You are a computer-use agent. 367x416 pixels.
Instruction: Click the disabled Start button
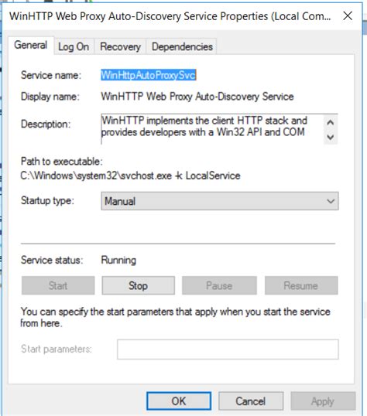point(58,286)
